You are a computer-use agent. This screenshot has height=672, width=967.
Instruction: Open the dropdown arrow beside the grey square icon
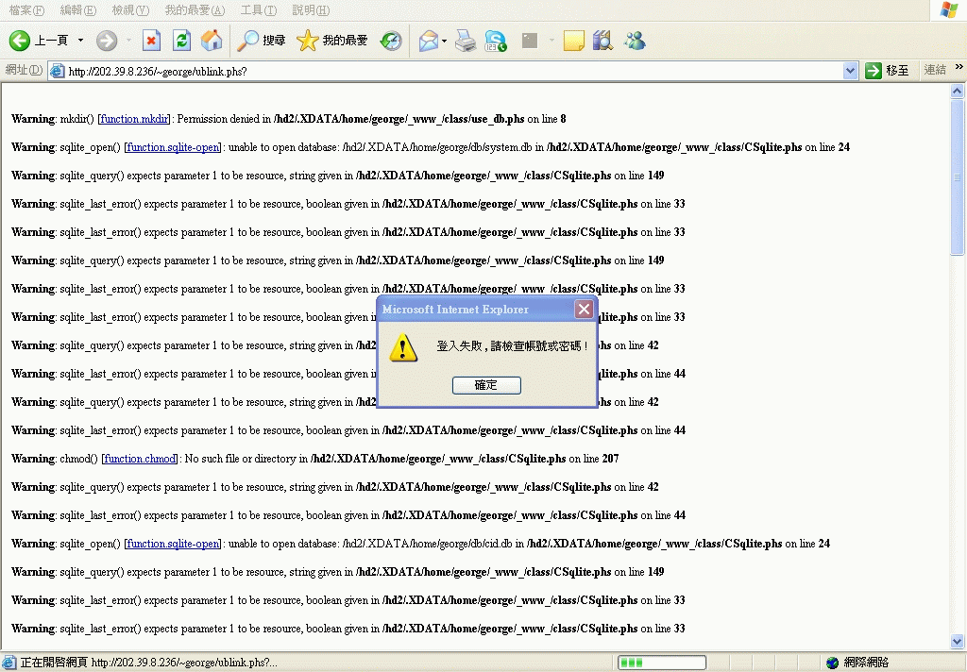(x=551, y=41)
